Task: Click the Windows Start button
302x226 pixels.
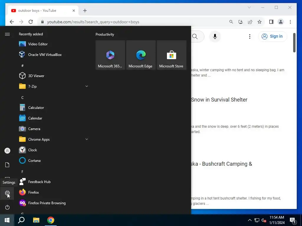Action: point(7,220)
